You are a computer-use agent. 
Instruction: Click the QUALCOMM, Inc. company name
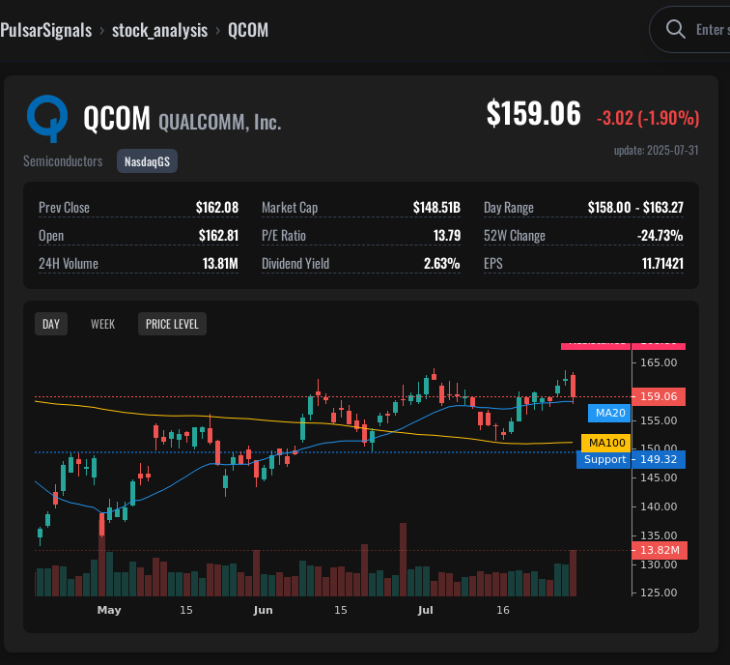click(x=220, y=122)
